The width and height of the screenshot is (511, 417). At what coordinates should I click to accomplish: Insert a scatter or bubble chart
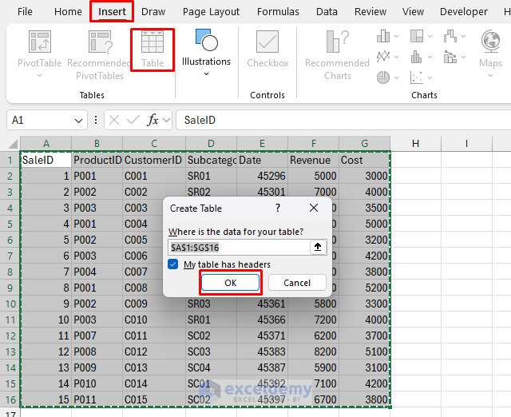(417, 77)
